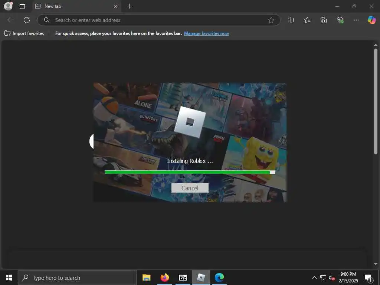The height and width of the screenshot is (285, 380).
Task: Restore down the Edge window
Action: coord(354,6)
